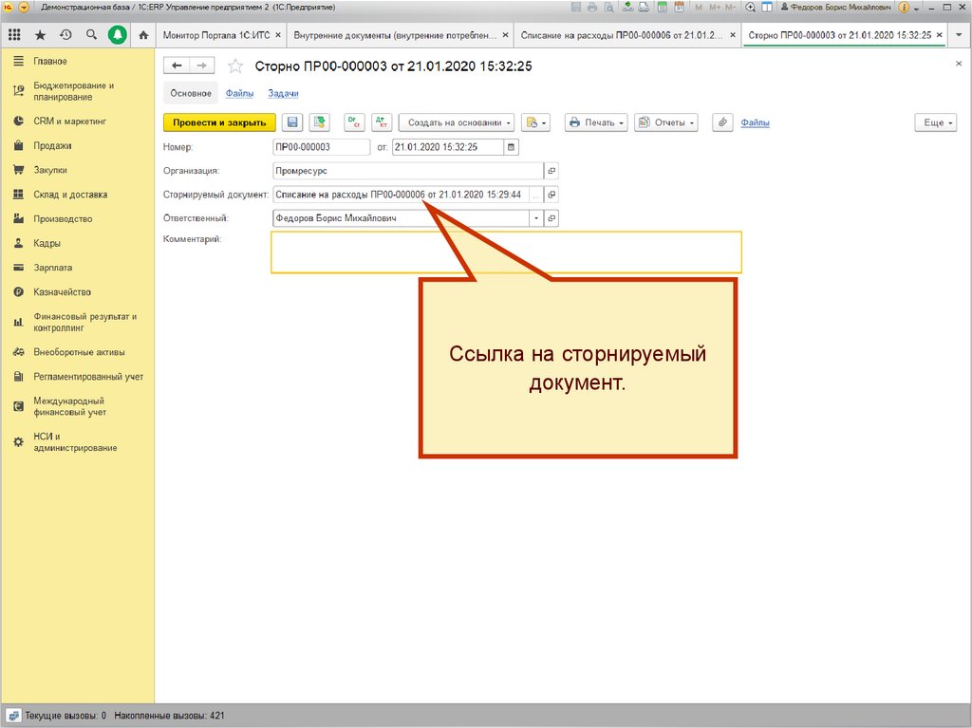Click the calendar picker beside the date
The image size is (972, 728).
pos(512,147)
